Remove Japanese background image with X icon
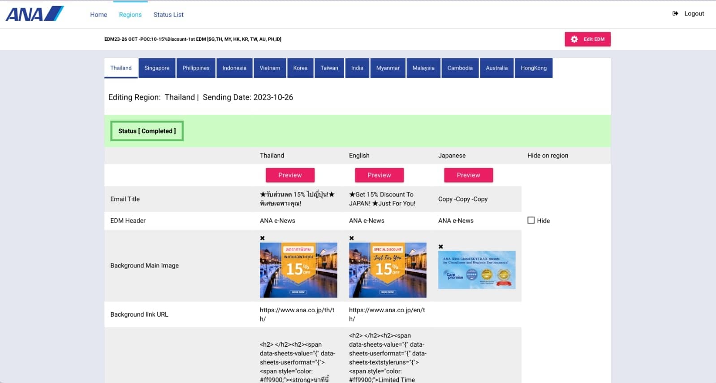The width and height of the screenshot is (716, 383). (x=441, y=247)
